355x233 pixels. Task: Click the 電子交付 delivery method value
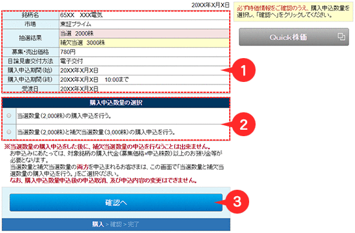coord(72,61)
